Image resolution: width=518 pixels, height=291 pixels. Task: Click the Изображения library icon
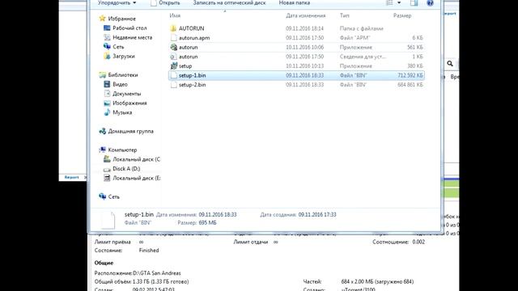coord(107,103)
